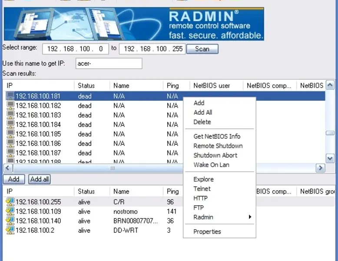Click scroll-down arrow of scan results
The image size is (338, 261).
coord(330,159)
